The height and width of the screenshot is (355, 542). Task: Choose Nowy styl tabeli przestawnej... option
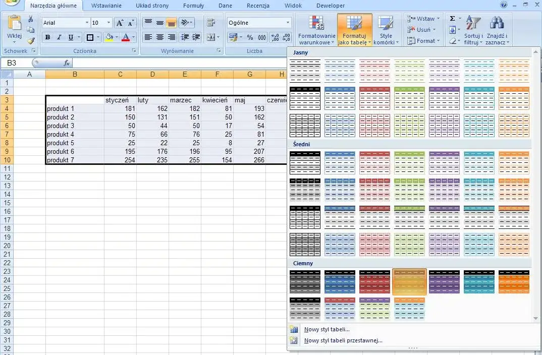pos(343,340)
